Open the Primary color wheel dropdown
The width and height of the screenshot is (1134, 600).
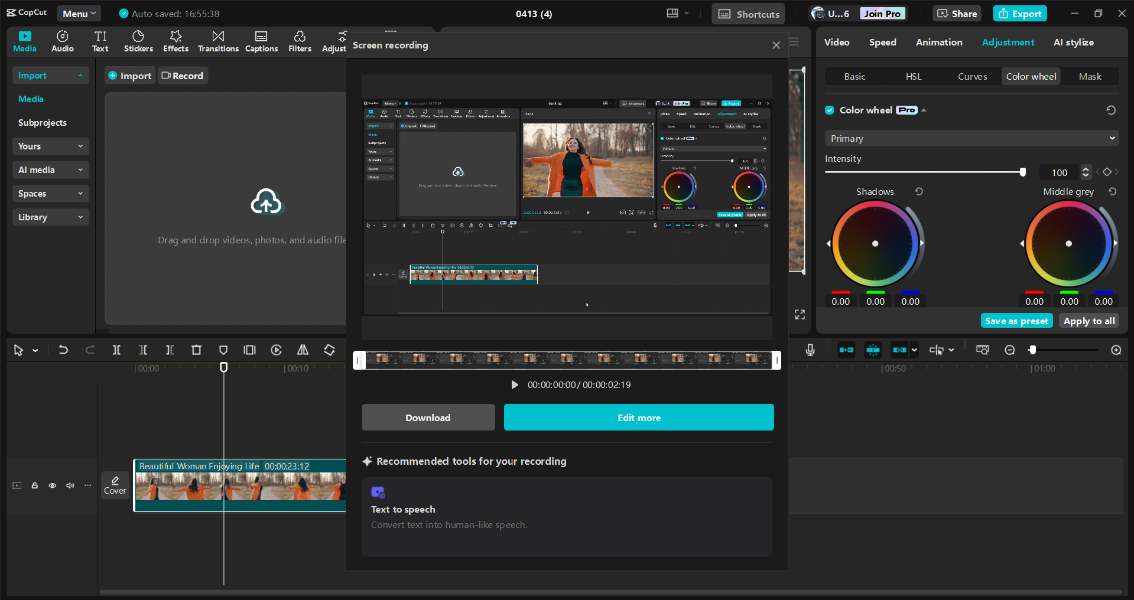click(971, 138)
